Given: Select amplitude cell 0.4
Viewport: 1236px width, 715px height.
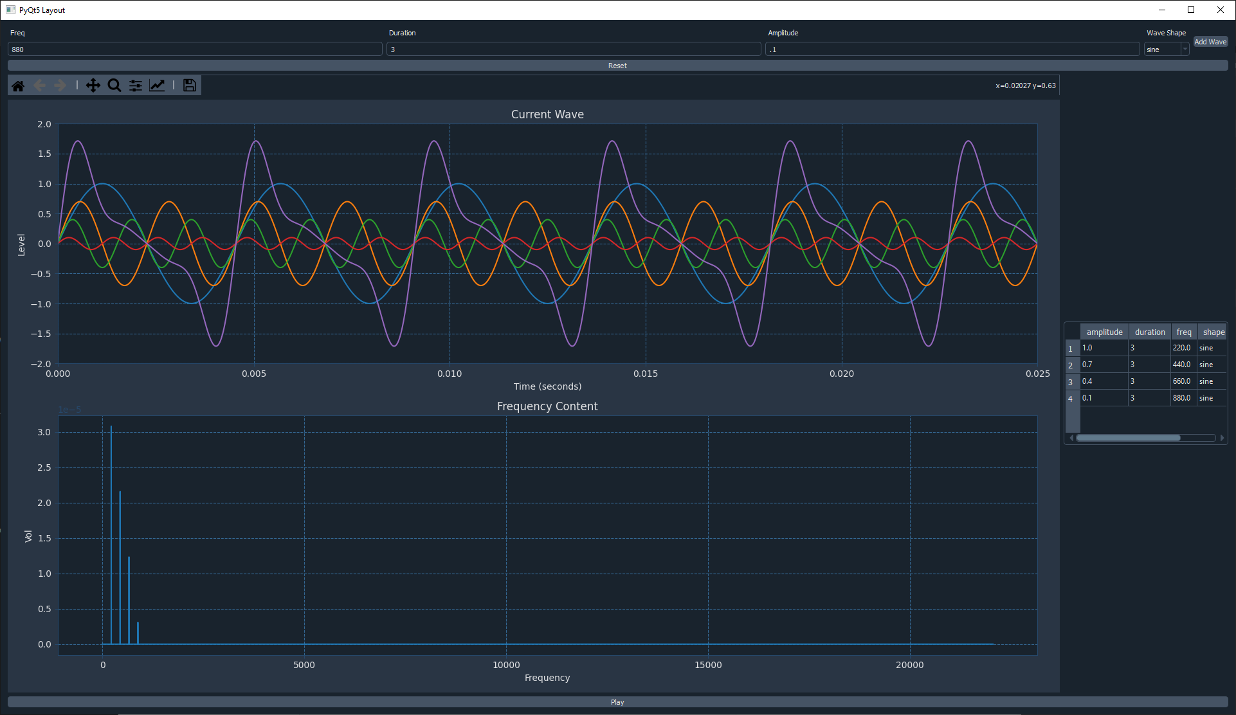Looking at the screenshot, I should click(x=1104, y=381).
